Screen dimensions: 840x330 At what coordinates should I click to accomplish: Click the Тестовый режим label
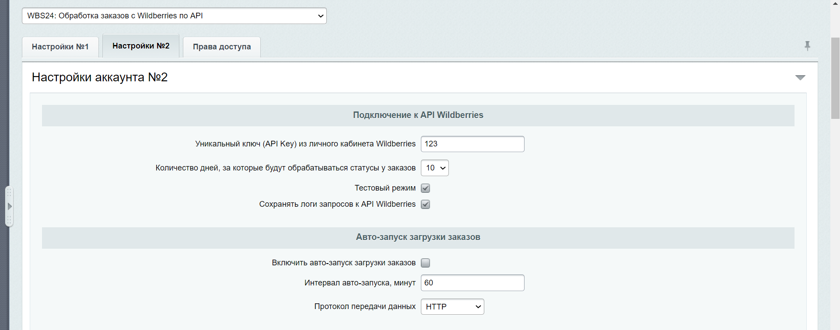(385, 188)
